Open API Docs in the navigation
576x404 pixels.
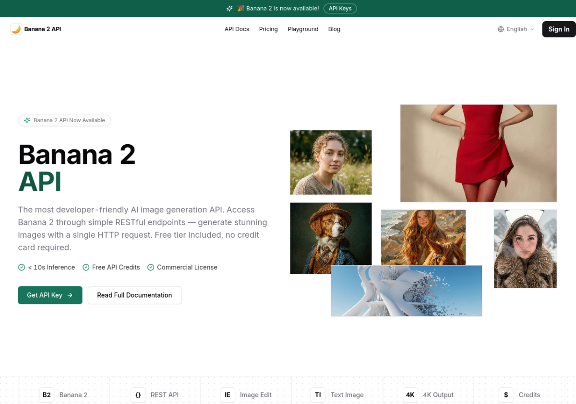click(x=237, y=29)
